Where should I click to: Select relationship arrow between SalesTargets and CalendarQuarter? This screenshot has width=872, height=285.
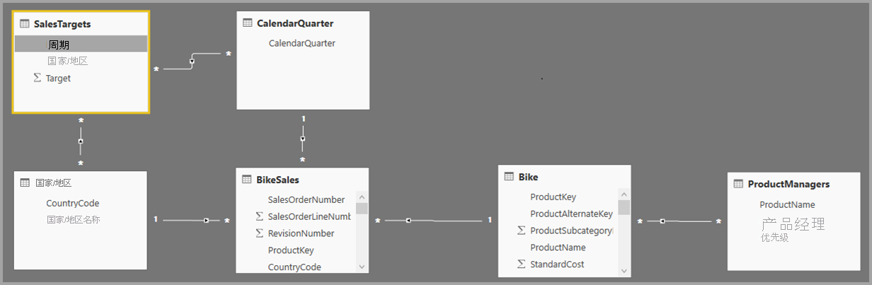(192, 62)
